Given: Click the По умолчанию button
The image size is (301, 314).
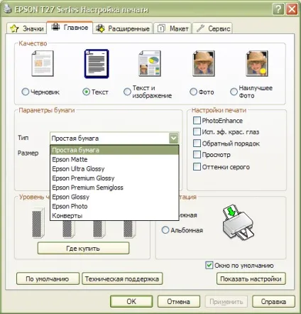Looking at the screenshot, I should [48, 278].
